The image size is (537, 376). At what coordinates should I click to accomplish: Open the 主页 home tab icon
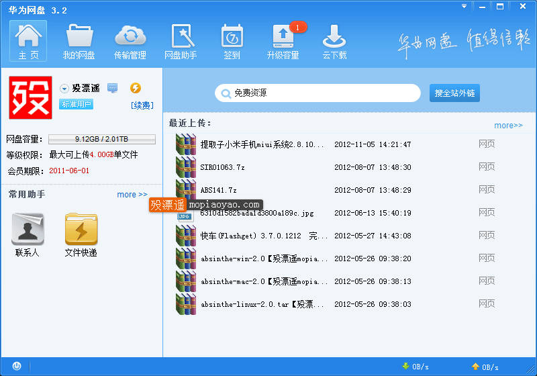[28, 40]
